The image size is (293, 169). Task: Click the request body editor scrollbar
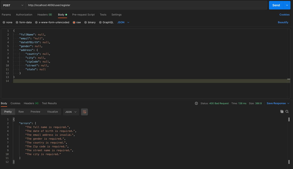pos(289,64)
